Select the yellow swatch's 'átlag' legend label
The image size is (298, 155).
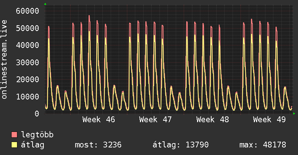pyautogui.click(x=33, y=145)
